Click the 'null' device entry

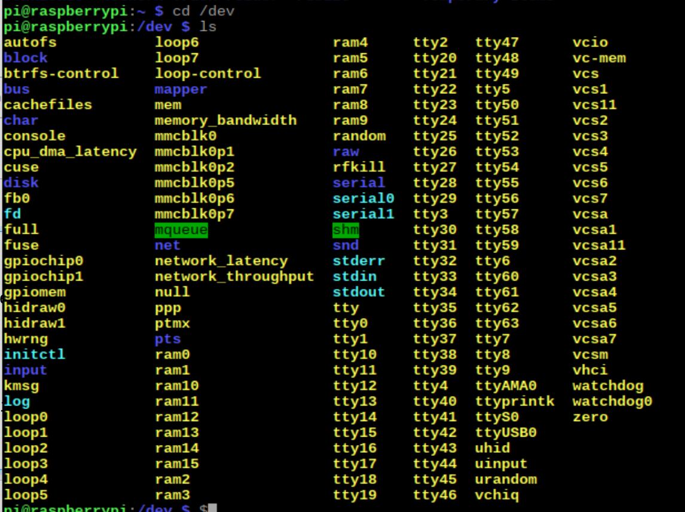[x=172, y=292]
